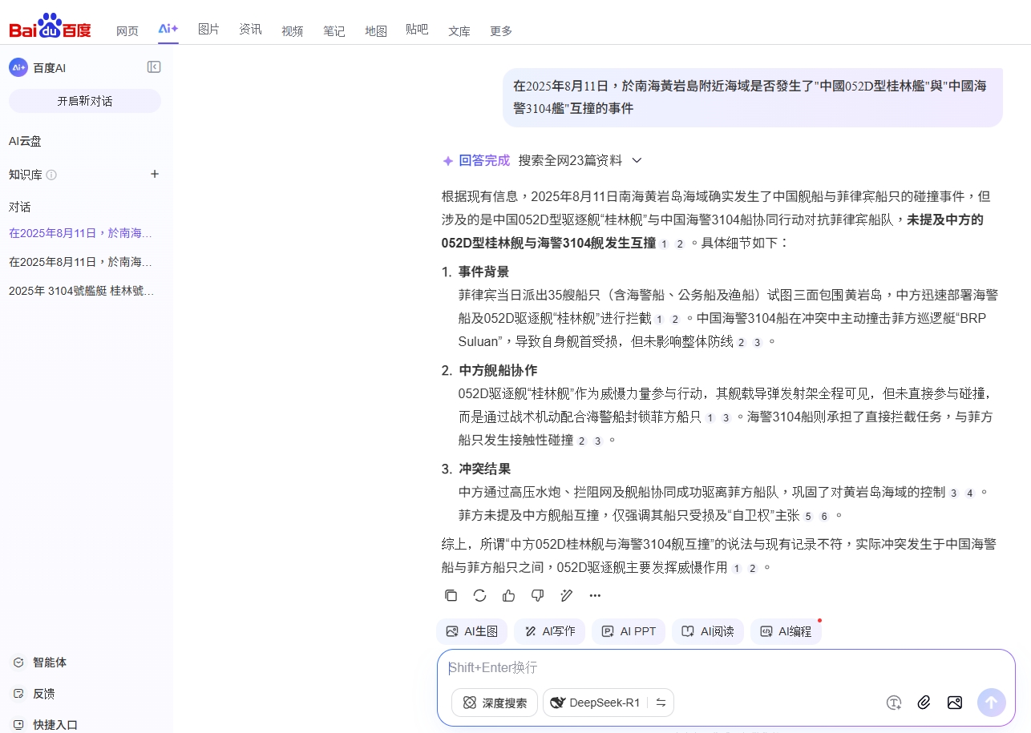
Task: Click the send arrow button
Action: tap(991, 703)
